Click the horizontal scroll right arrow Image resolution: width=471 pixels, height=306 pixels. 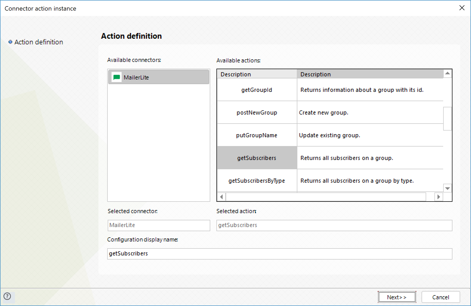[x=439, y=197]
